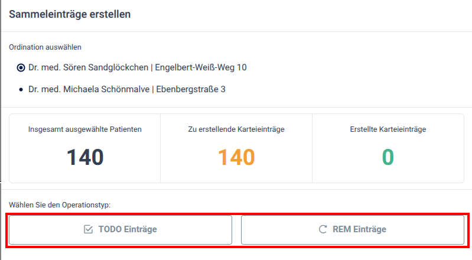Viewport: 472px width, 260px height.
Task: Click the Sammeleinträge erstellen dialog title
Action: point(70,14)
